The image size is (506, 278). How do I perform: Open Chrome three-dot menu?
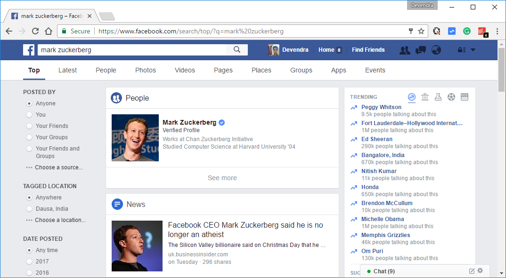498,31
